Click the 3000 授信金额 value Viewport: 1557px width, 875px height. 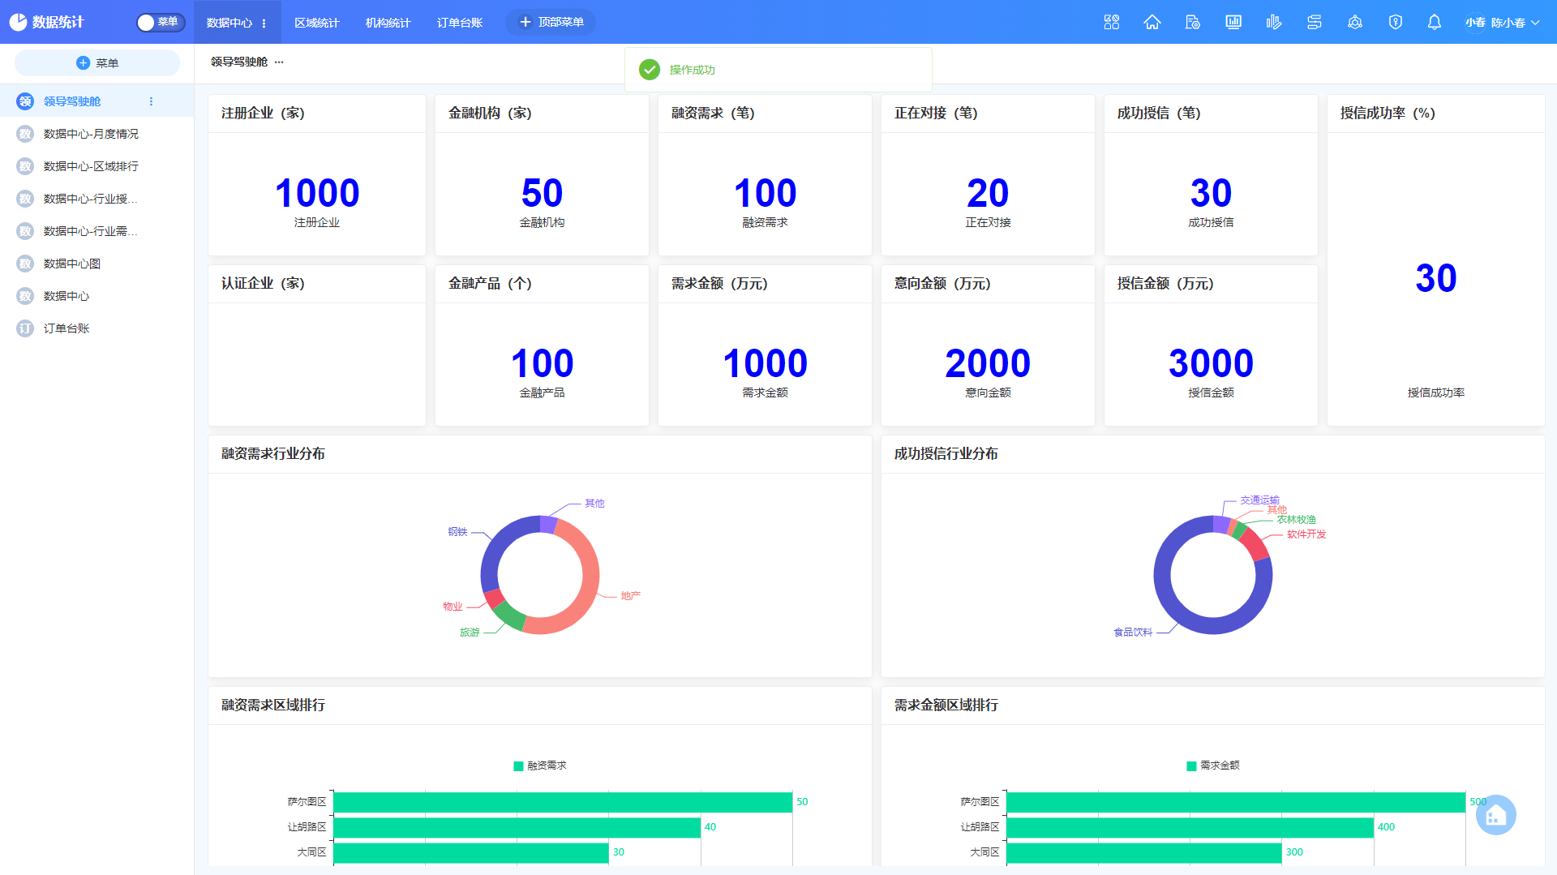click(x=1211, y=363)
